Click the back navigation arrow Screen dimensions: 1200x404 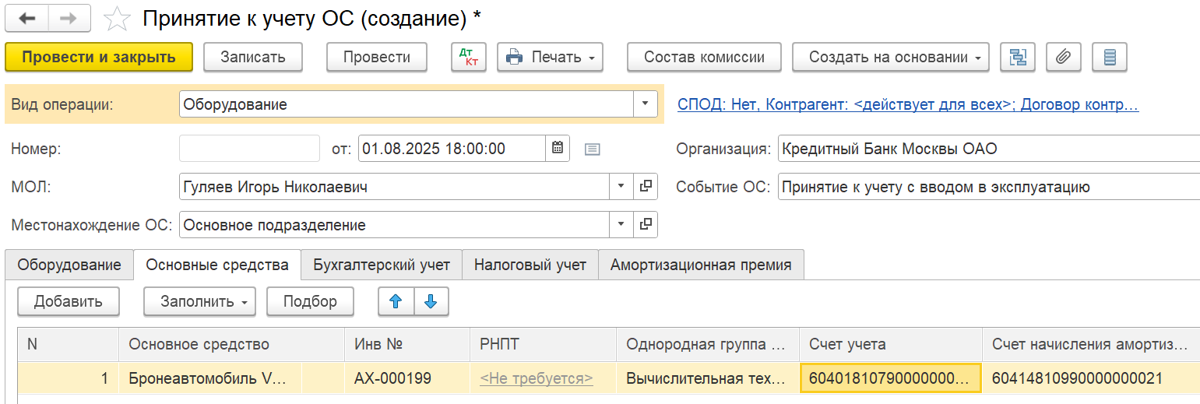click(x=26, y=19)
